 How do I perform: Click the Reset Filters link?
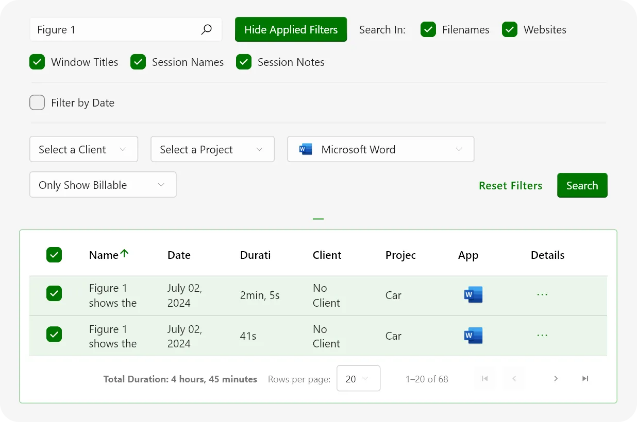[510, 186]
